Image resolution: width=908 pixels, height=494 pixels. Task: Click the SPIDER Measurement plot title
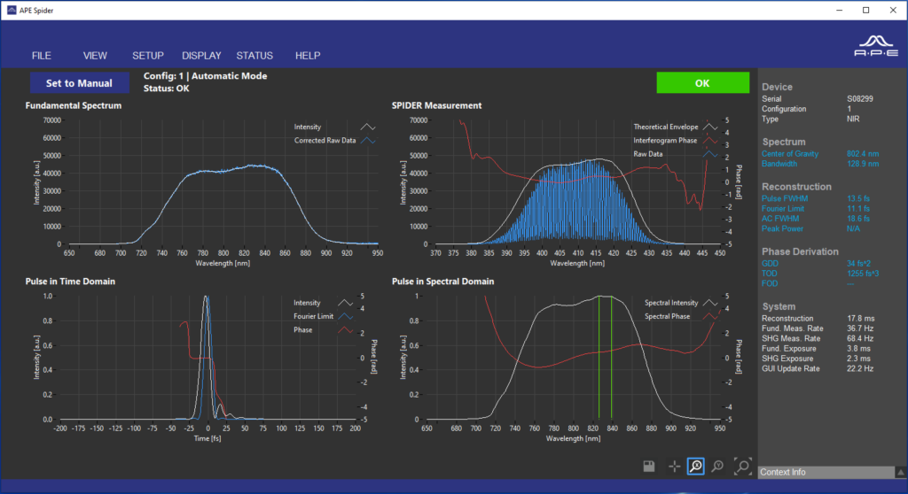point(436,105)
